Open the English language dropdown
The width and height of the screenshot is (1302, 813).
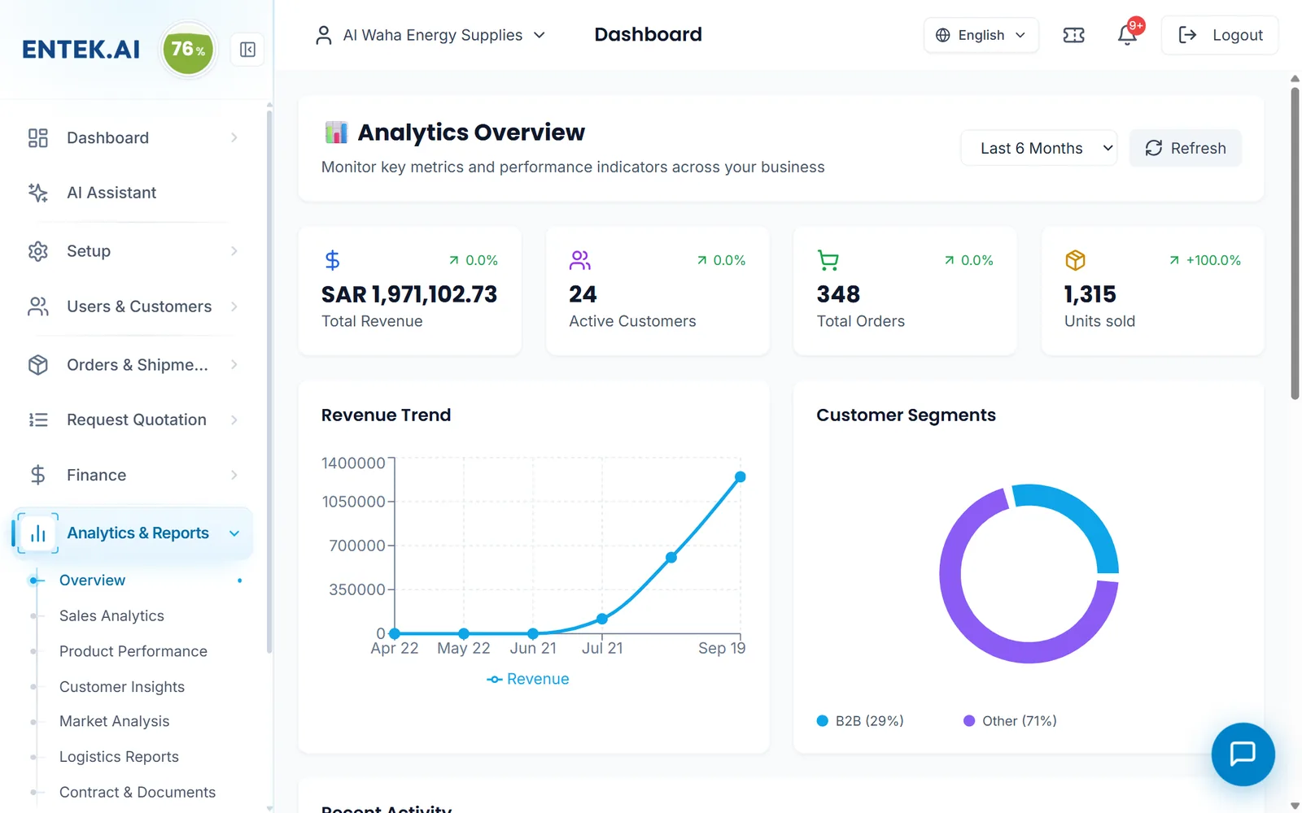[981, 35]
